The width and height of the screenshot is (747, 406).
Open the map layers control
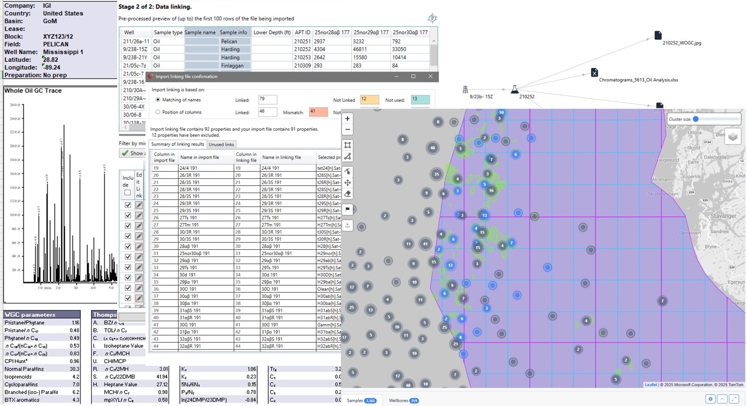click(x=732, y=137)
